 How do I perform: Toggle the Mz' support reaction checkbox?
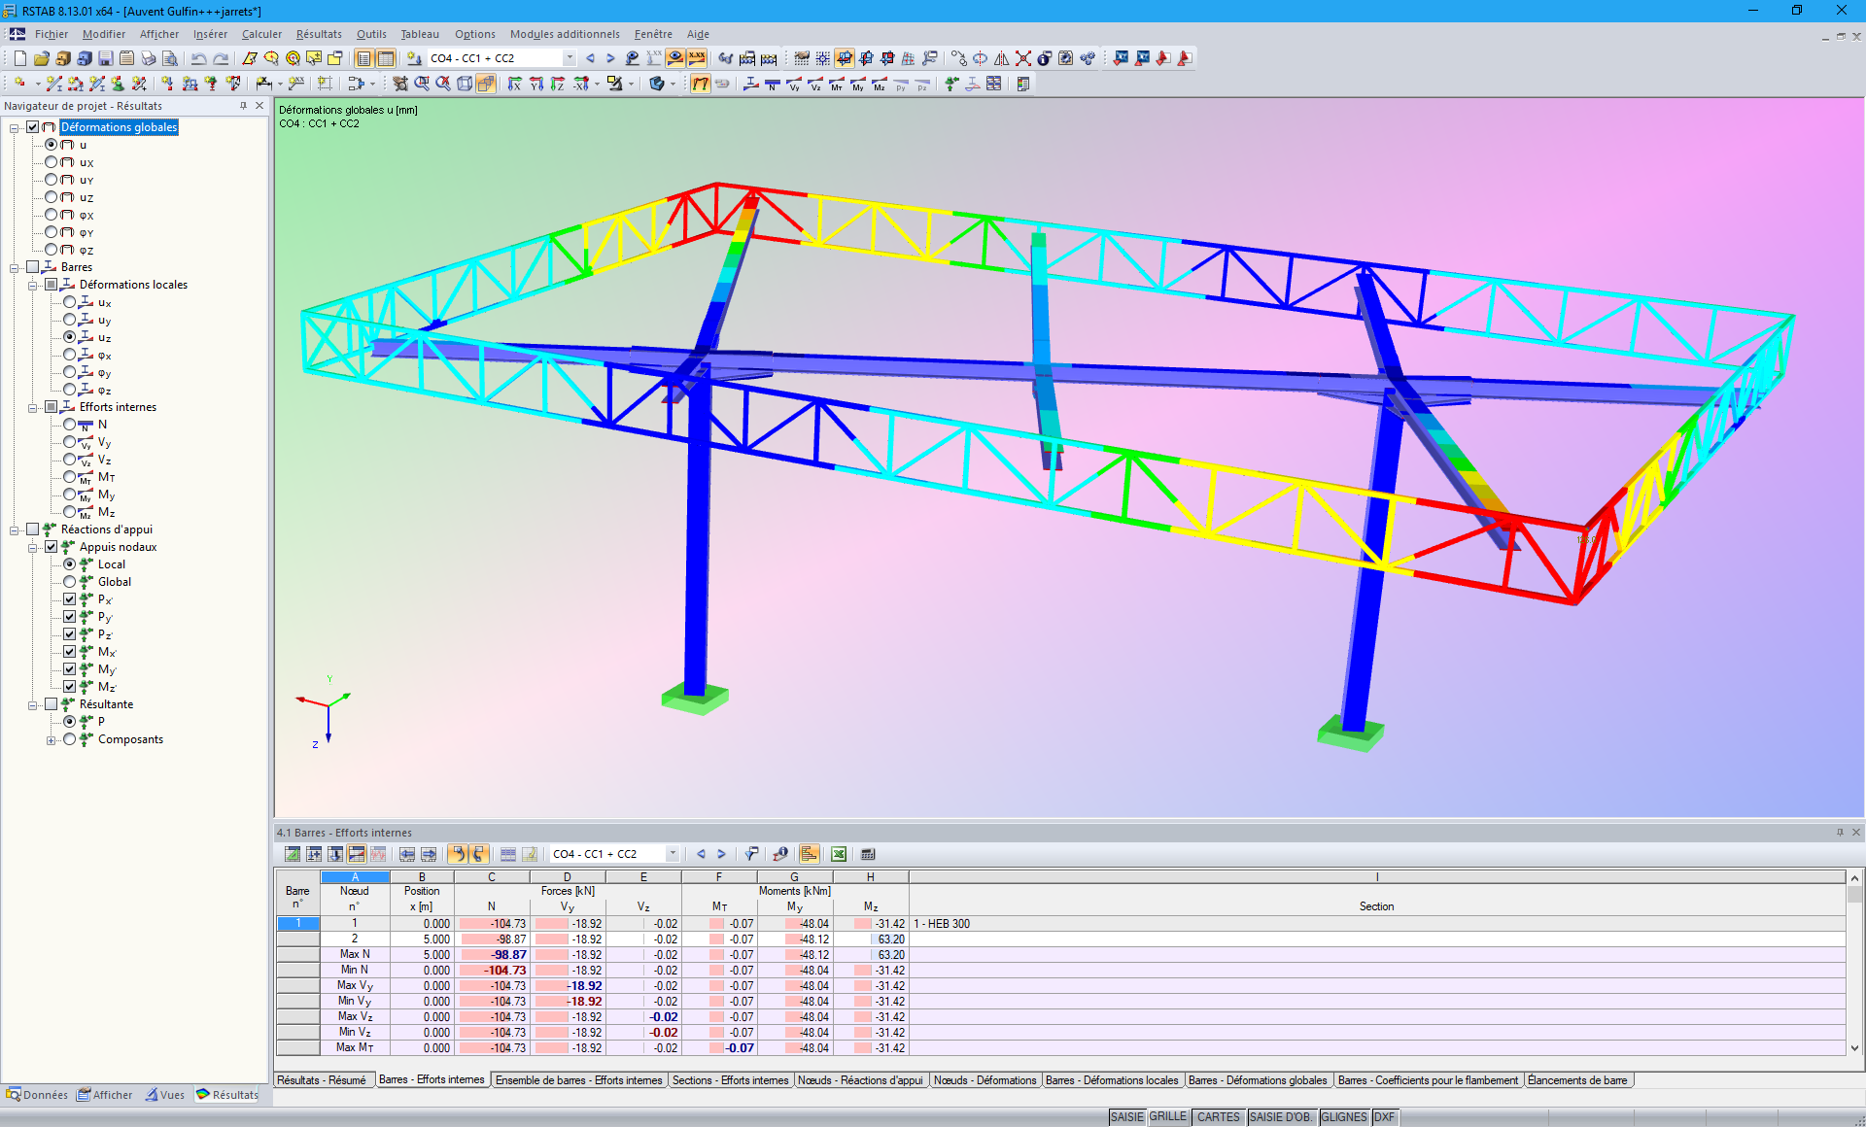pyautogui.click(x=70, y=687)
